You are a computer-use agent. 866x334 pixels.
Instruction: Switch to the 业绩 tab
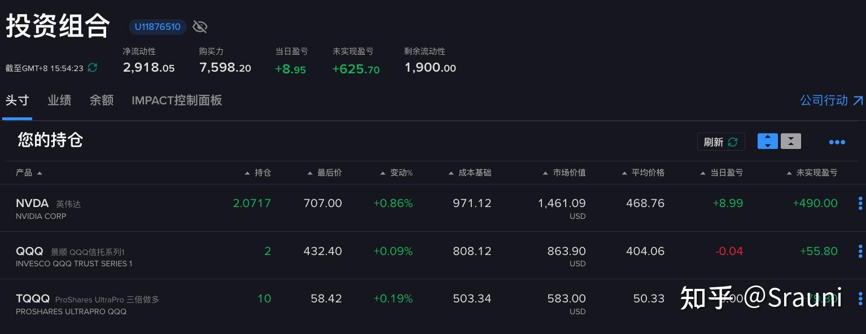point(59,100)
